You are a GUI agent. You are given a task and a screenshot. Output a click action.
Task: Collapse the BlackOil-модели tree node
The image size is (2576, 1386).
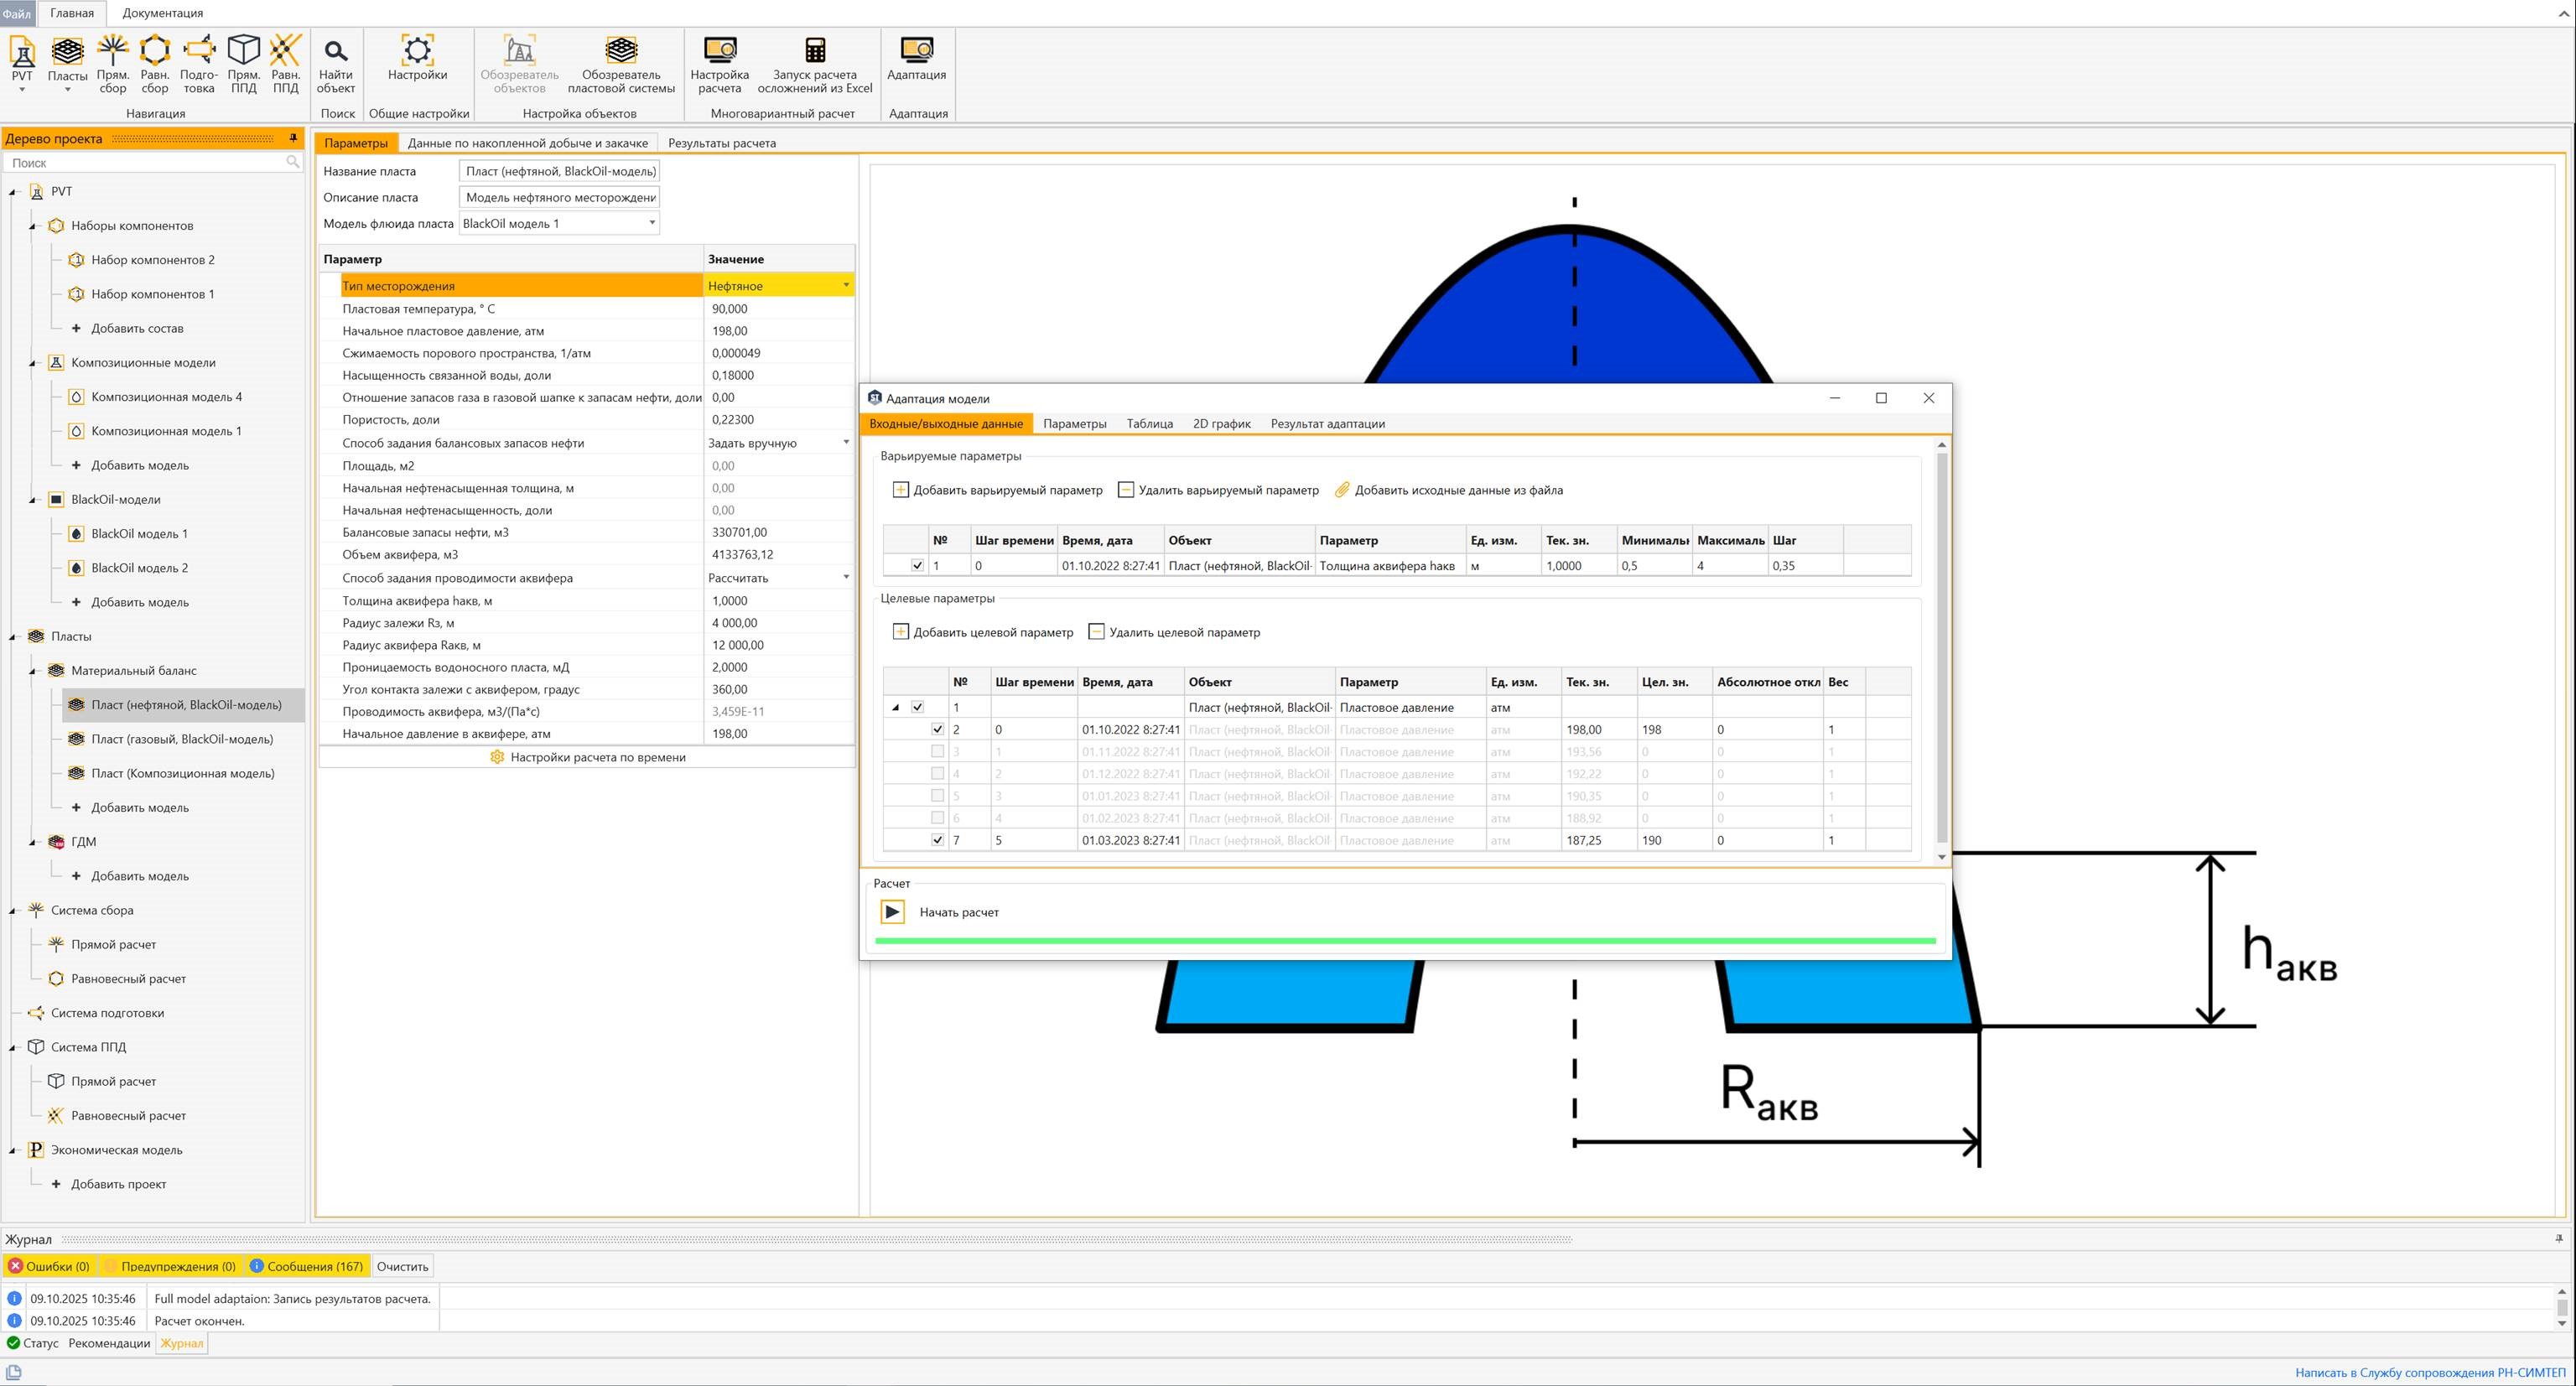click(x=32, y=500)
